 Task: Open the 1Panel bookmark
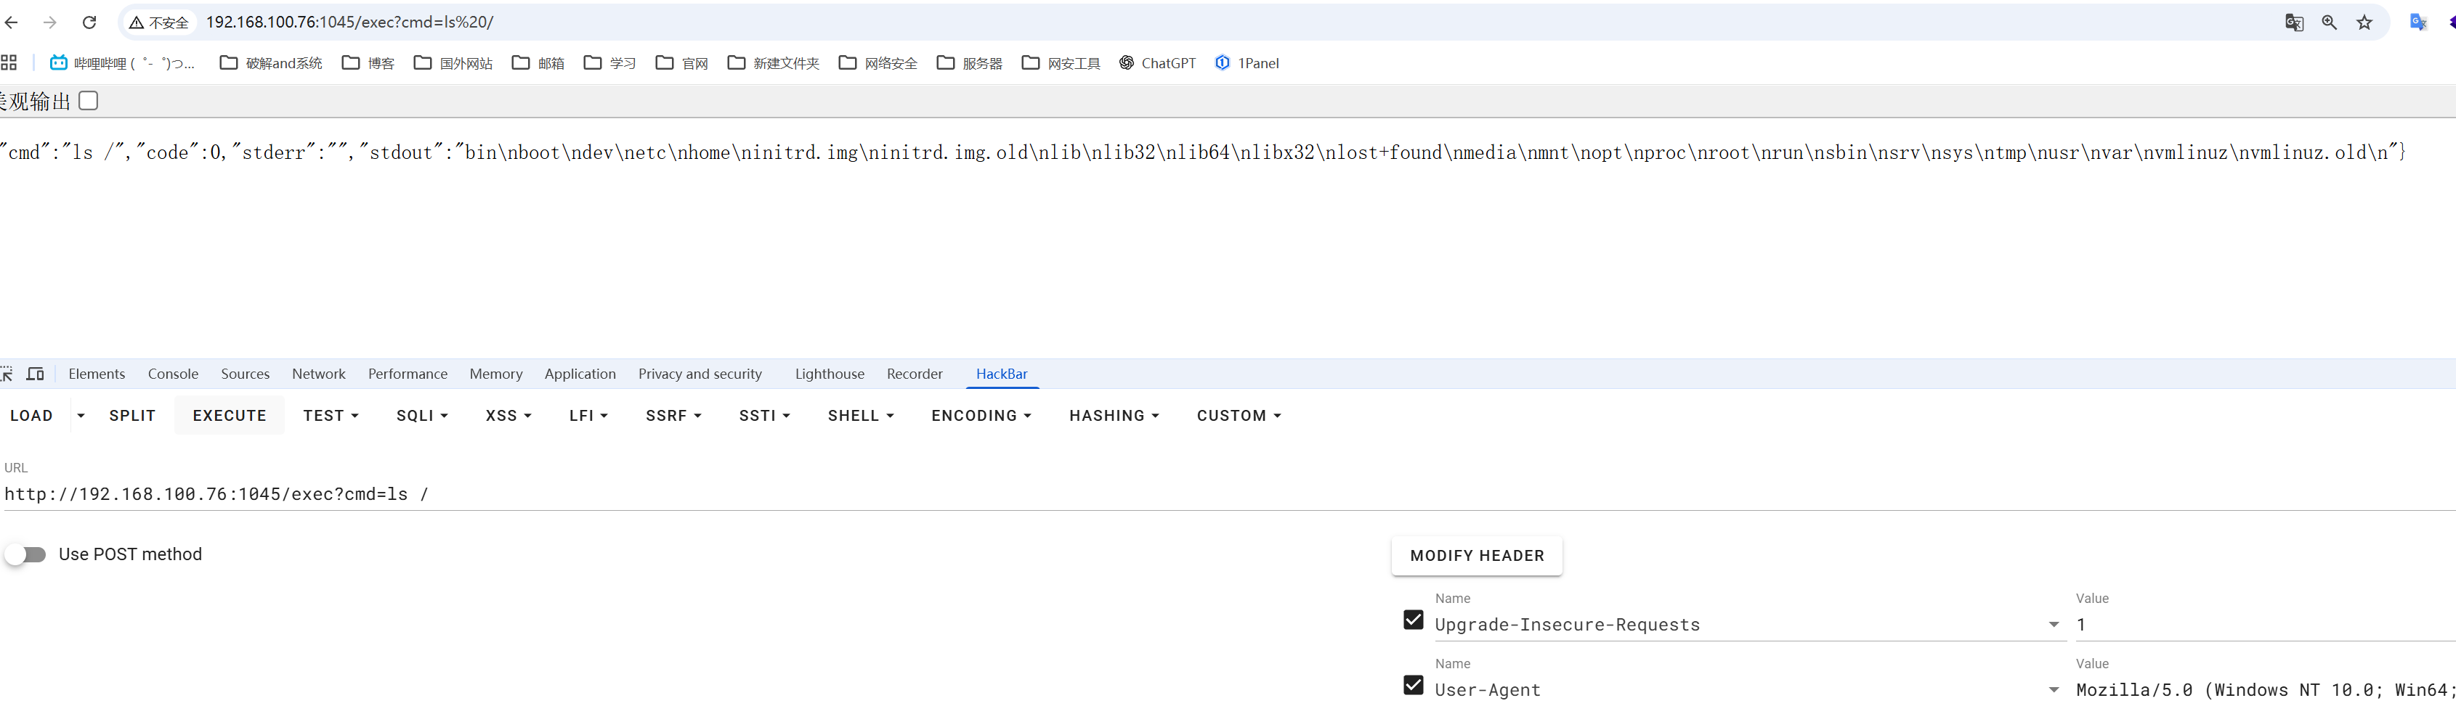[1247, 63]
